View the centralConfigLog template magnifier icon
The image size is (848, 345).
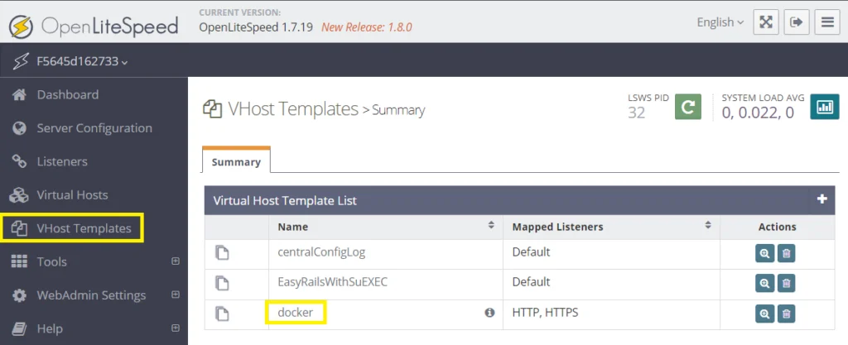(x=764, y=252)
